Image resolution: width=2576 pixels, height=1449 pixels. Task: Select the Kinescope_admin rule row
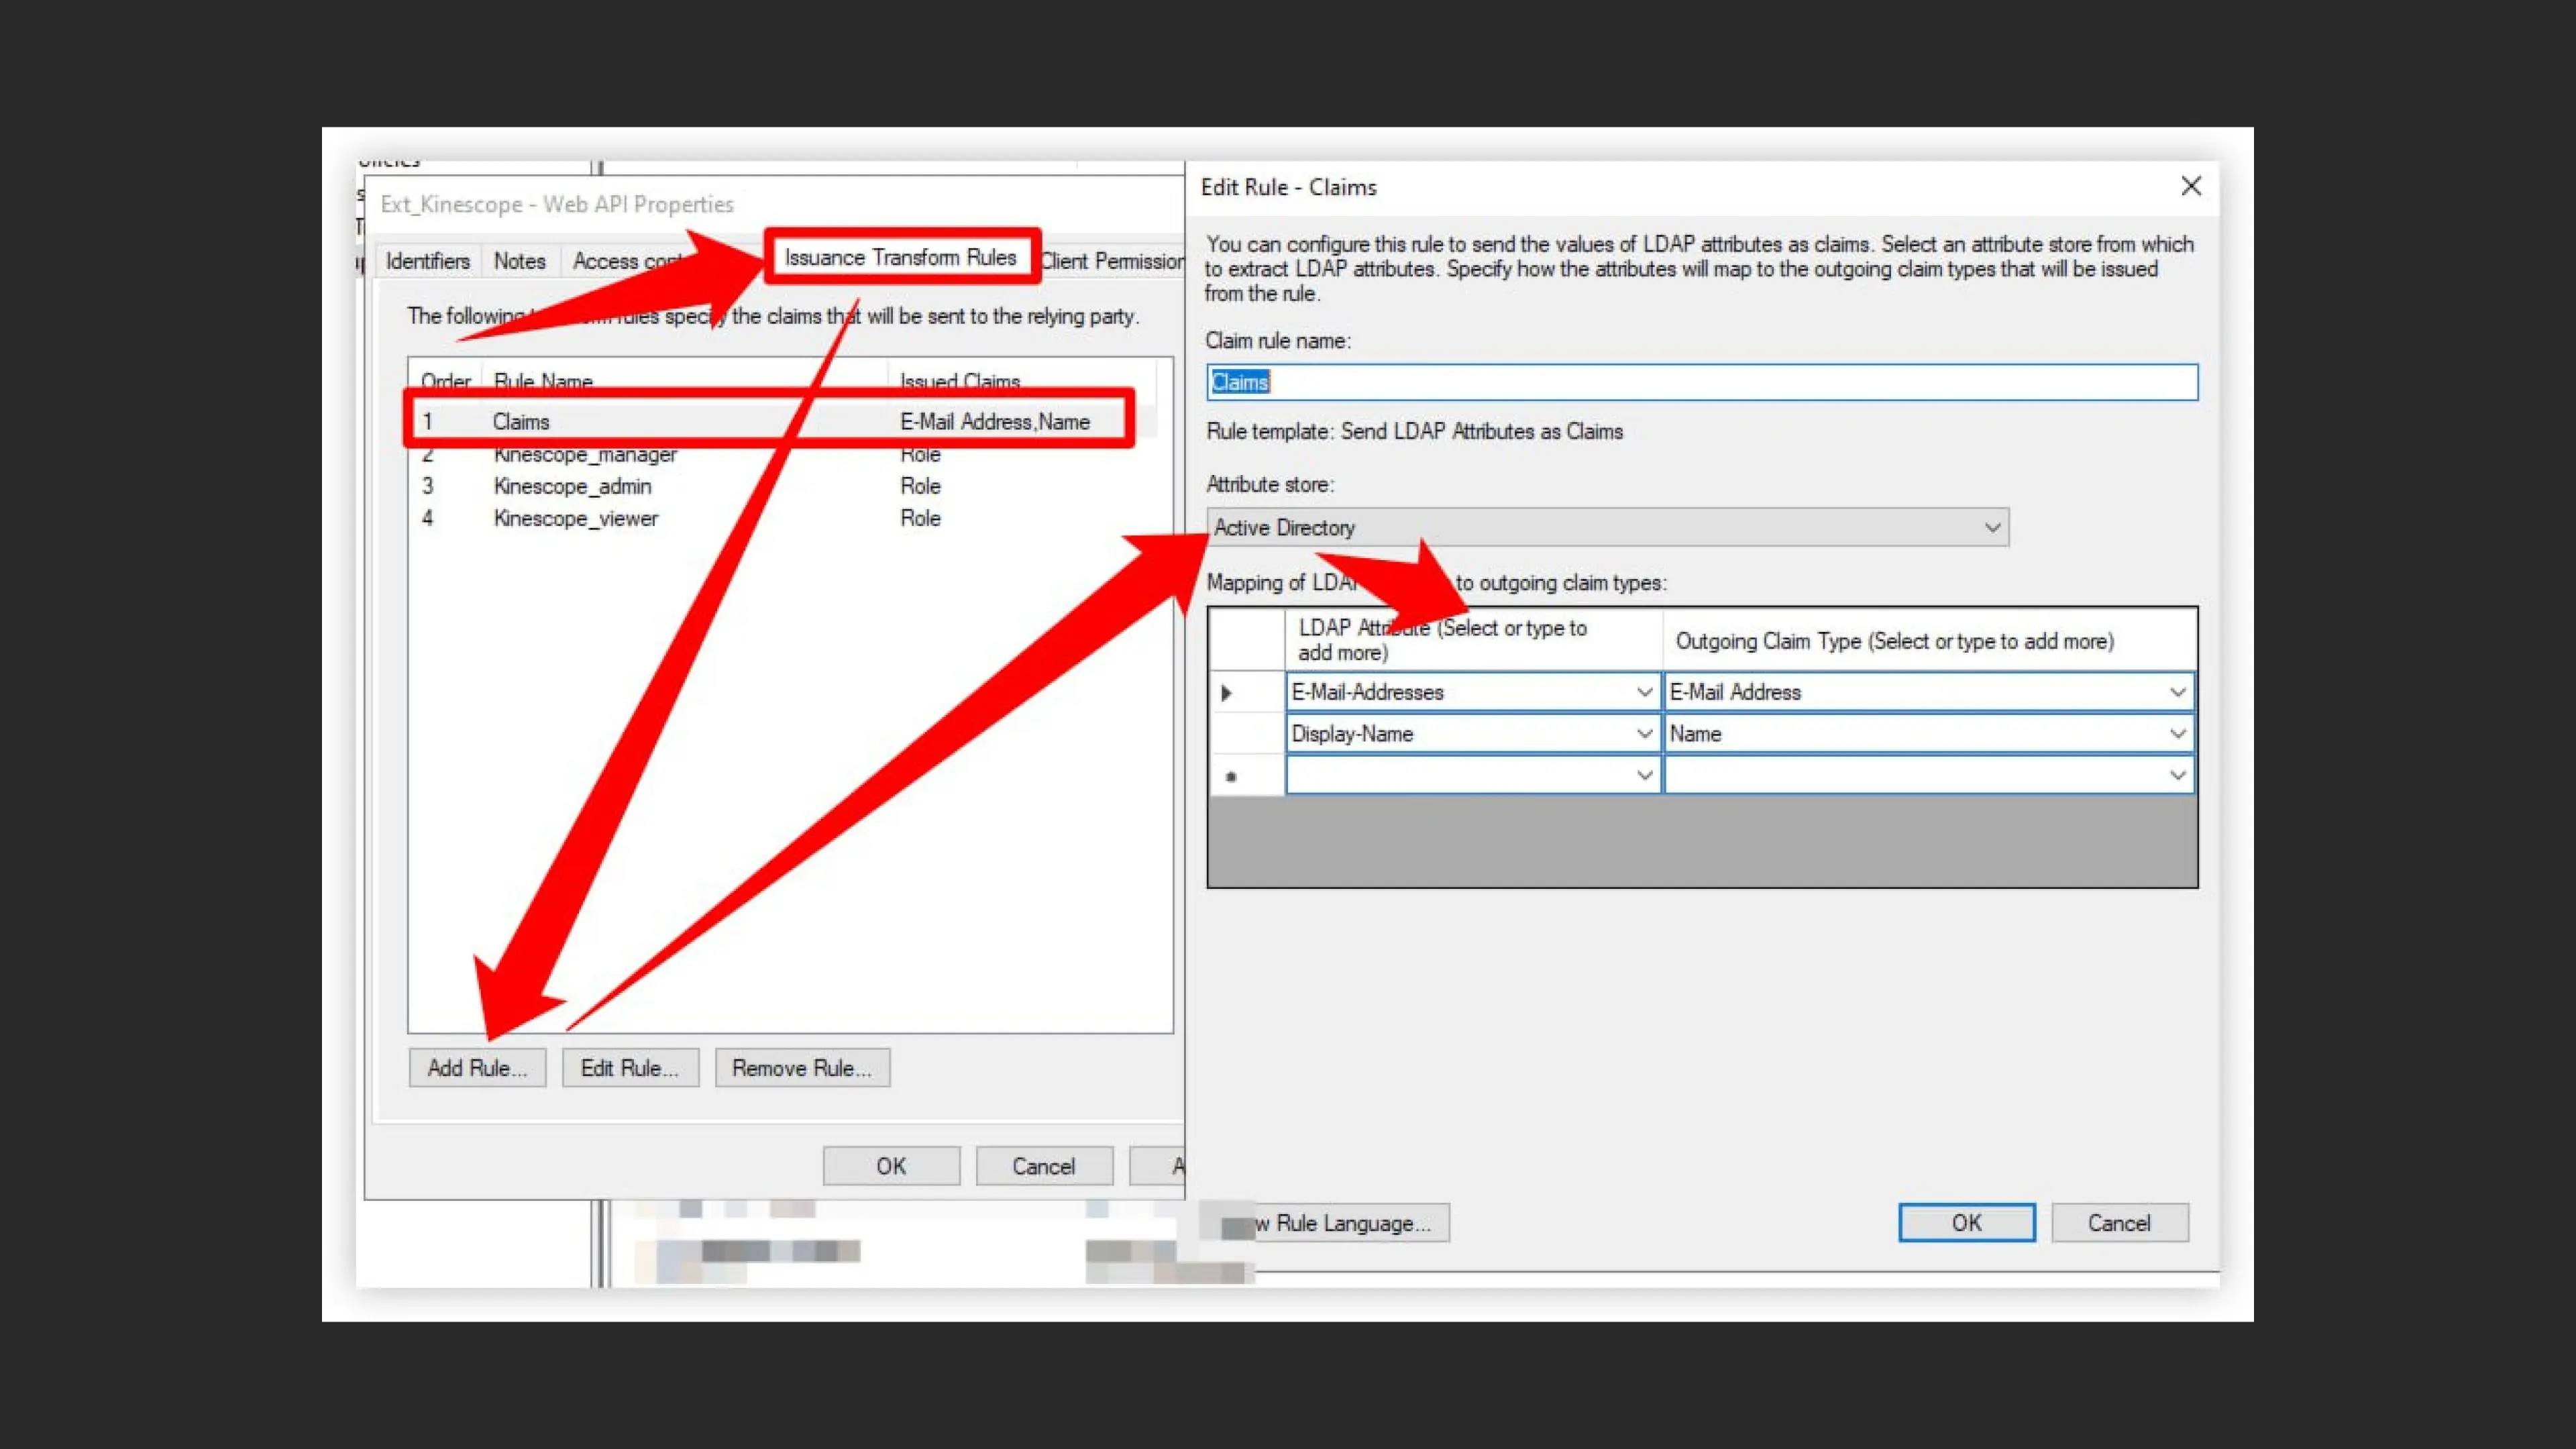click(573, 486)
